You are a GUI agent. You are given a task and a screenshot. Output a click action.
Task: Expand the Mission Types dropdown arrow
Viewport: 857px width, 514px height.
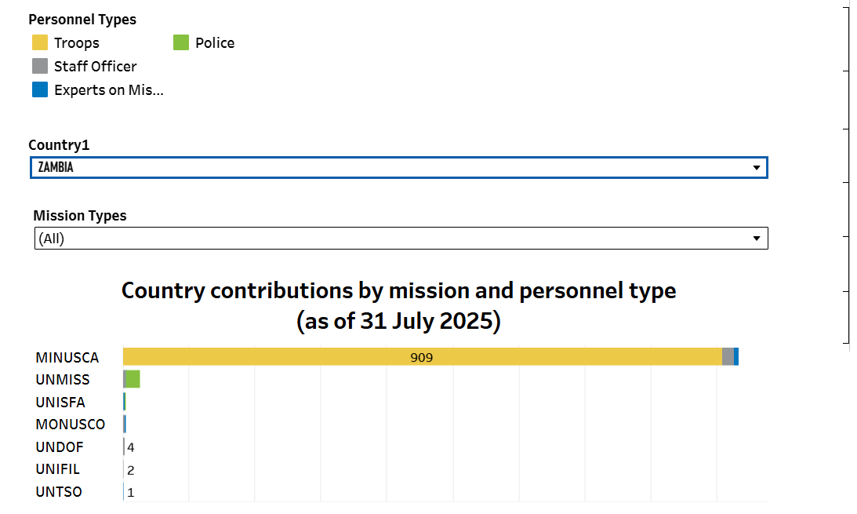tap(757, 239)
